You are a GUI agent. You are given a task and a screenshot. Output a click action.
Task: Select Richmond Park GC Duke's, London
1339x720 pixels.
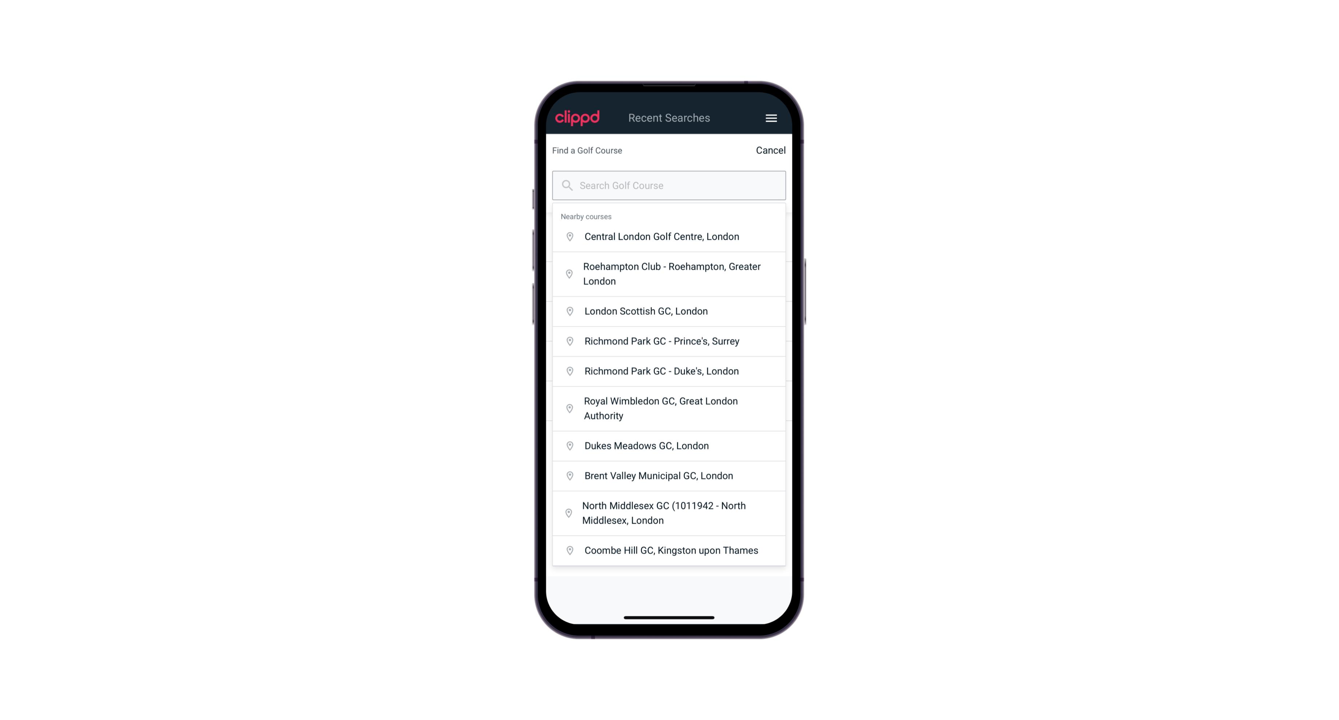coord(669,371)
